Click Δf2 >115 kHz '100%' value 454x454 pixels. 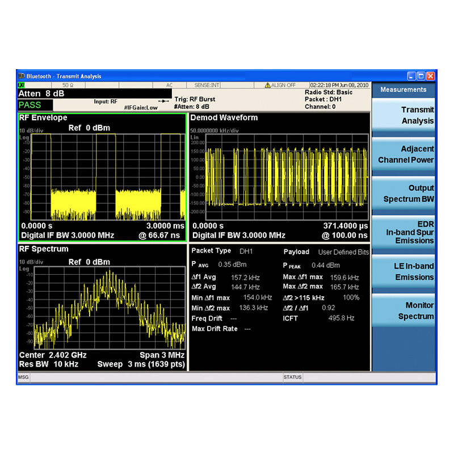[351, 297]
